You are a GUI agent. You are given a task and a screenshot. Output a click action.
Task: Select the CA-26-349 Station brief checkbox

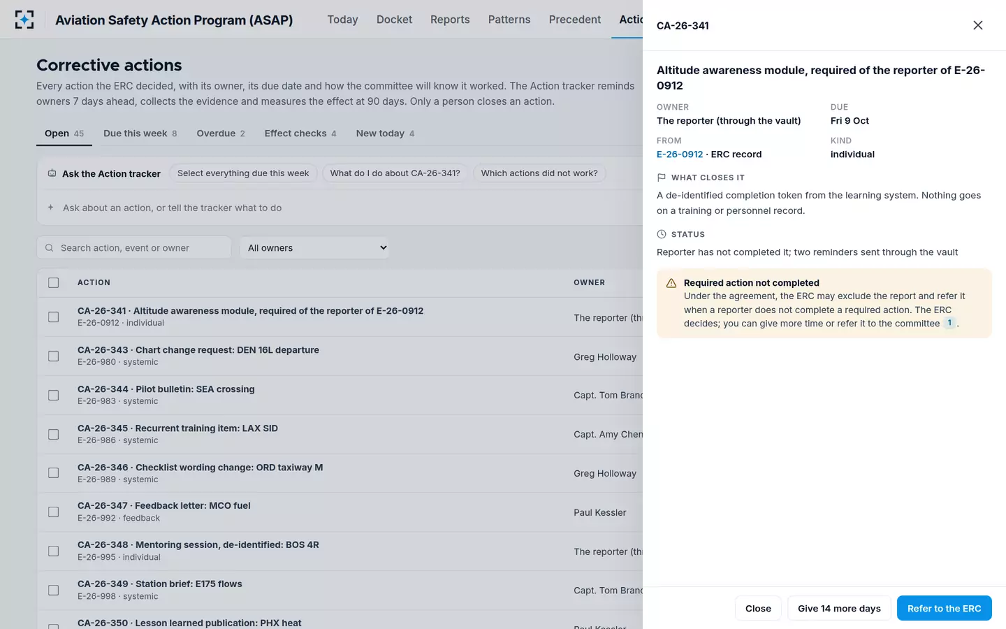[54, 591]
